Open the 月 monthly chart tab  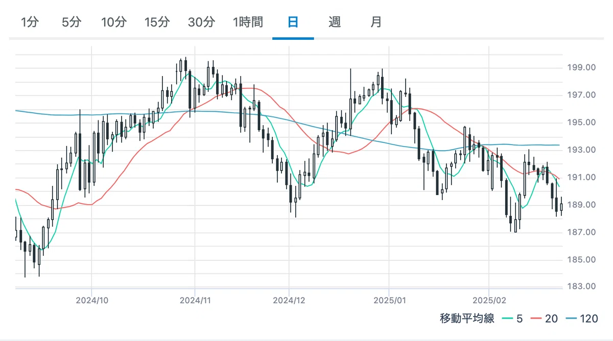(376, 22)
